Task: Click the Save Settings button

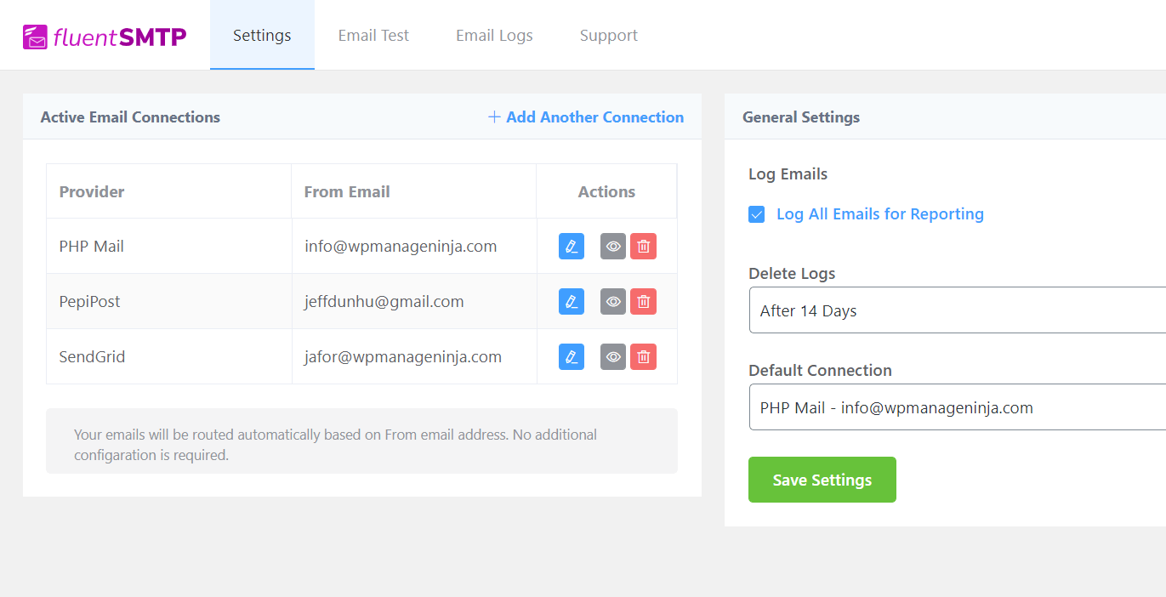Action: tap(822, 480)
